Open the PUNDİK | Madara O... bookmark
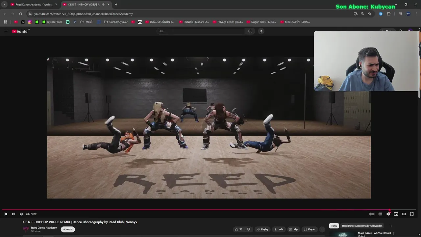The image size is (421, 237). pyautogui.click(x=194, y=22)
